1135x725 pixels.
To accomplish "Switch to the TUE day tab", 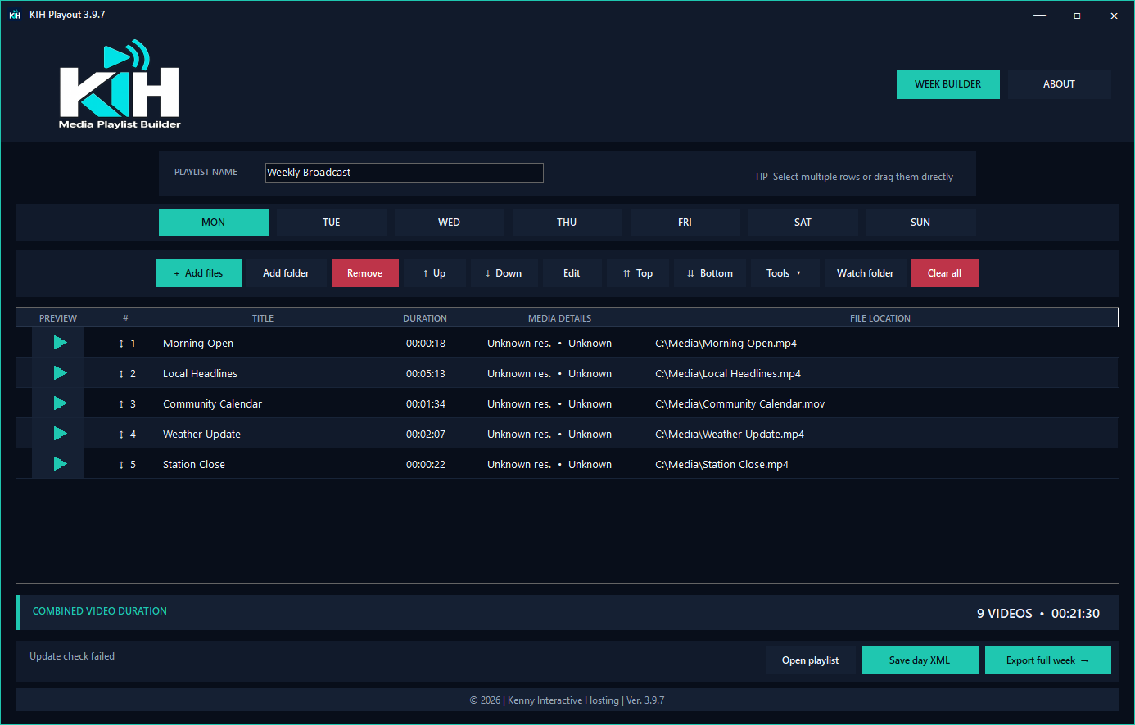I will pos(332,223).
